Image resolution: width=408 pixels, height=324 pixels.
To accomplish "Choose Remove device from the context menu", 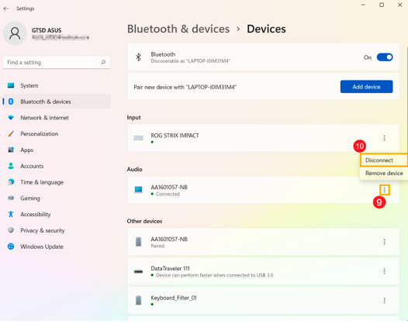I will pos(383,173).
